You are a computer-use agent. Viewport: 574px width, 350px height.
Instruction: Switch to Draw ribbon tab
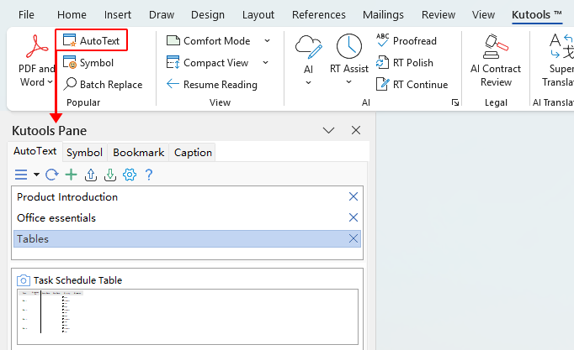(x=162, y=15)
